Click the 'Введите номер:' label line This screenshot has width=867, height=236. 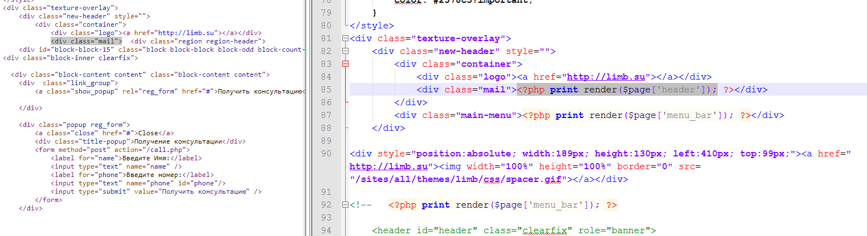click(132, 175)
